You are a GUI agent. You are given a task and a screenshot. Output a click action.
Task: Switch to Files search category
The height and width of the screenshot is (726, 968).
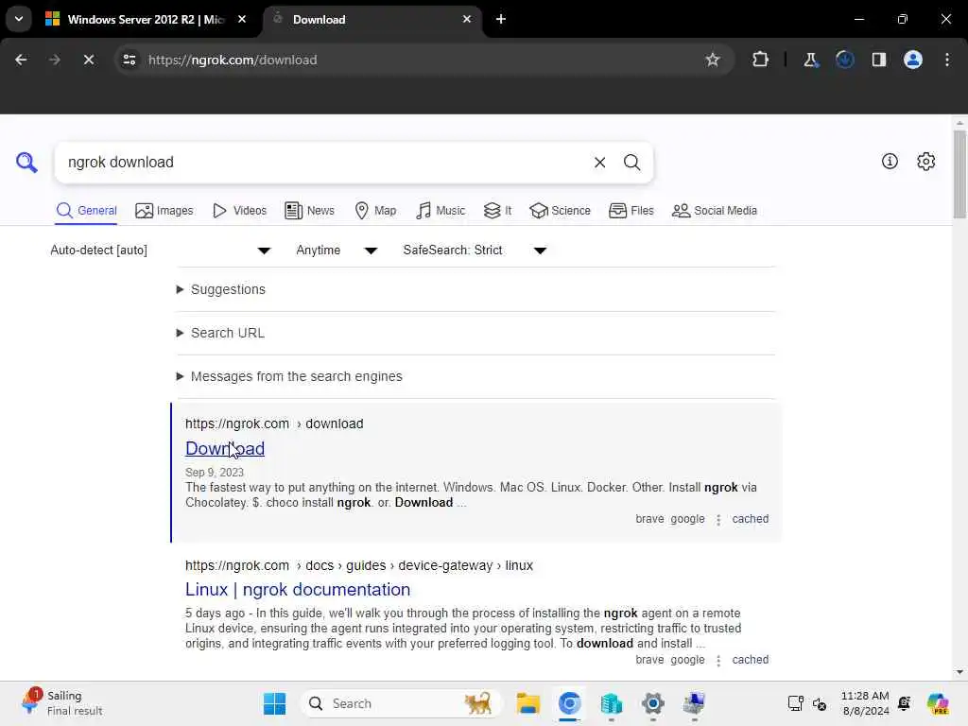point(631,211)
